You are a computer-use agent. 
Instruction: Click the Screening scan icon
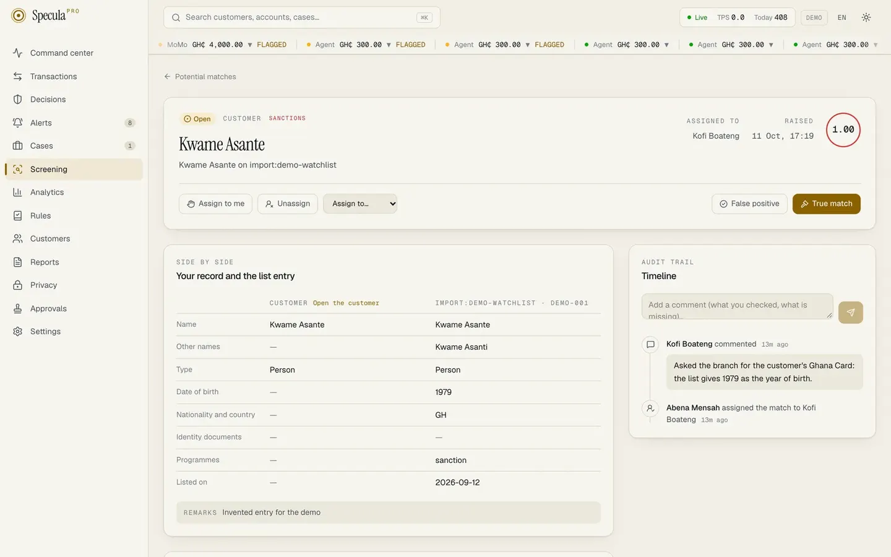click(x=17, y=169)
